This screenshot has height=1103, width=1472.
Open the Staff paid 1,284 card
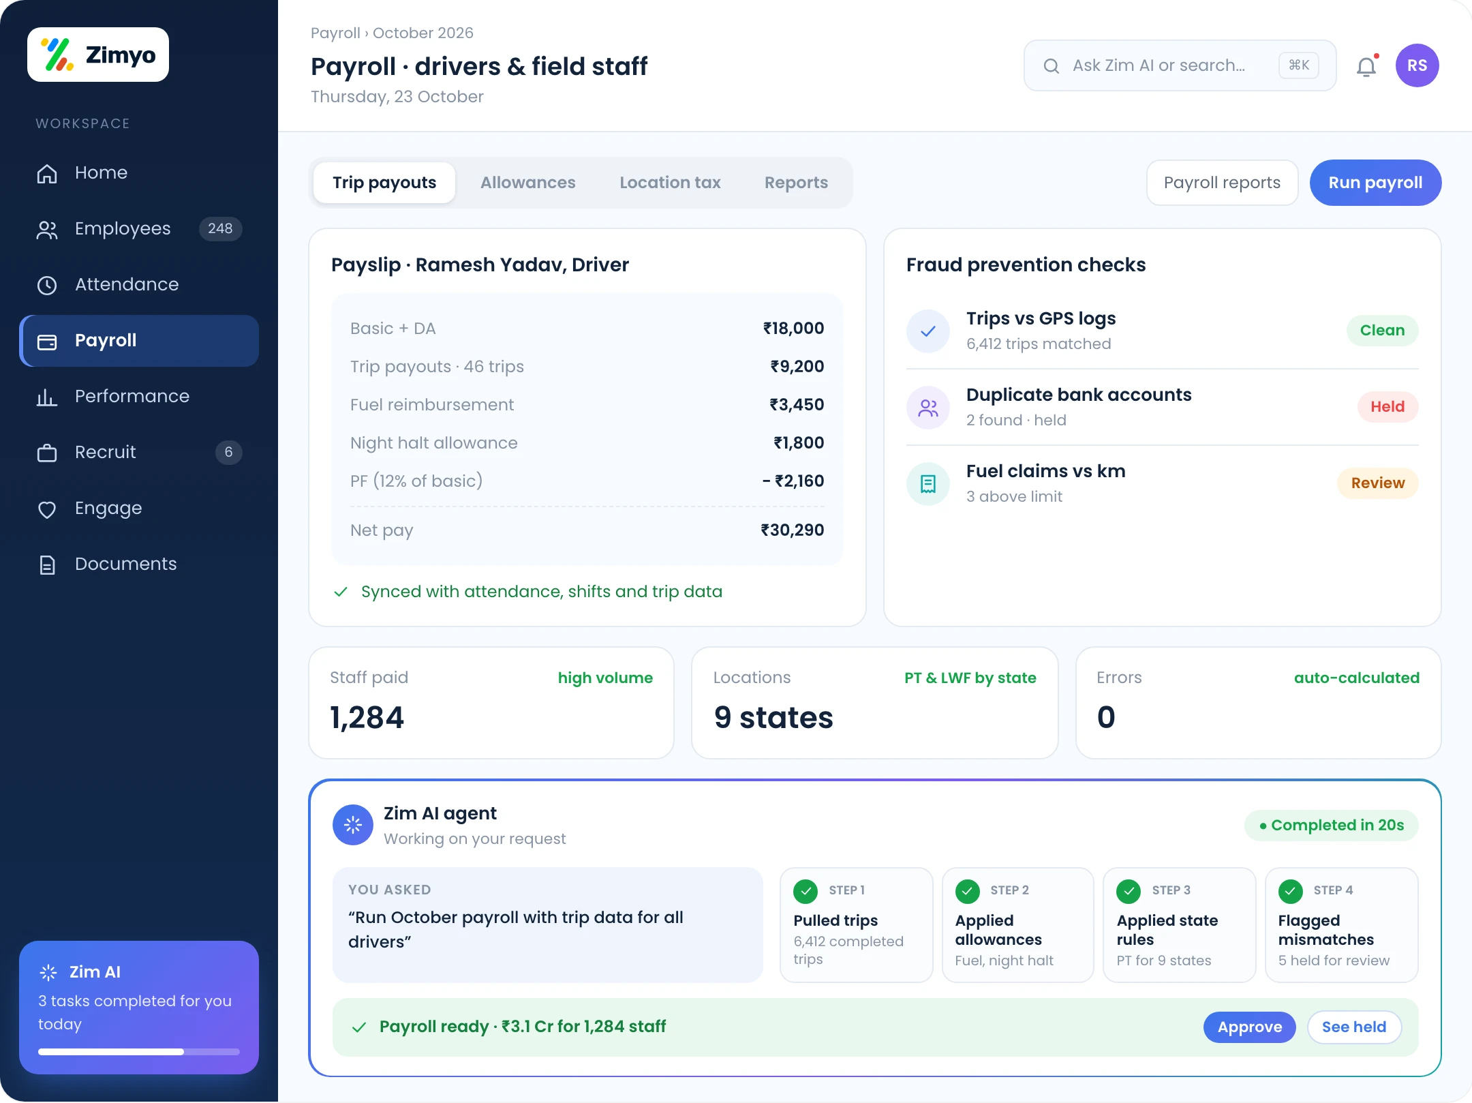coord(491,703)
